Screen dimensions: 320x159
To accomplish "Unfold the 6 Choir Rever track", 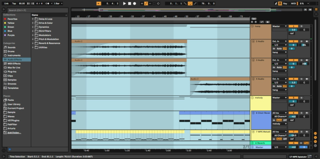I will click(x=253, y=113).
